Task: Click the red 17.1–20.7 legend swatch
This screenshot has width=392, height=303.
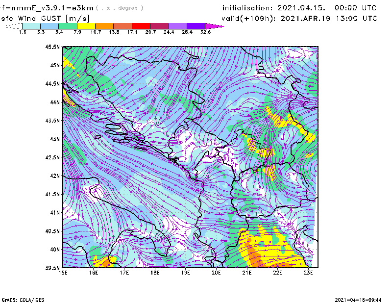Action: pos(141,26)
